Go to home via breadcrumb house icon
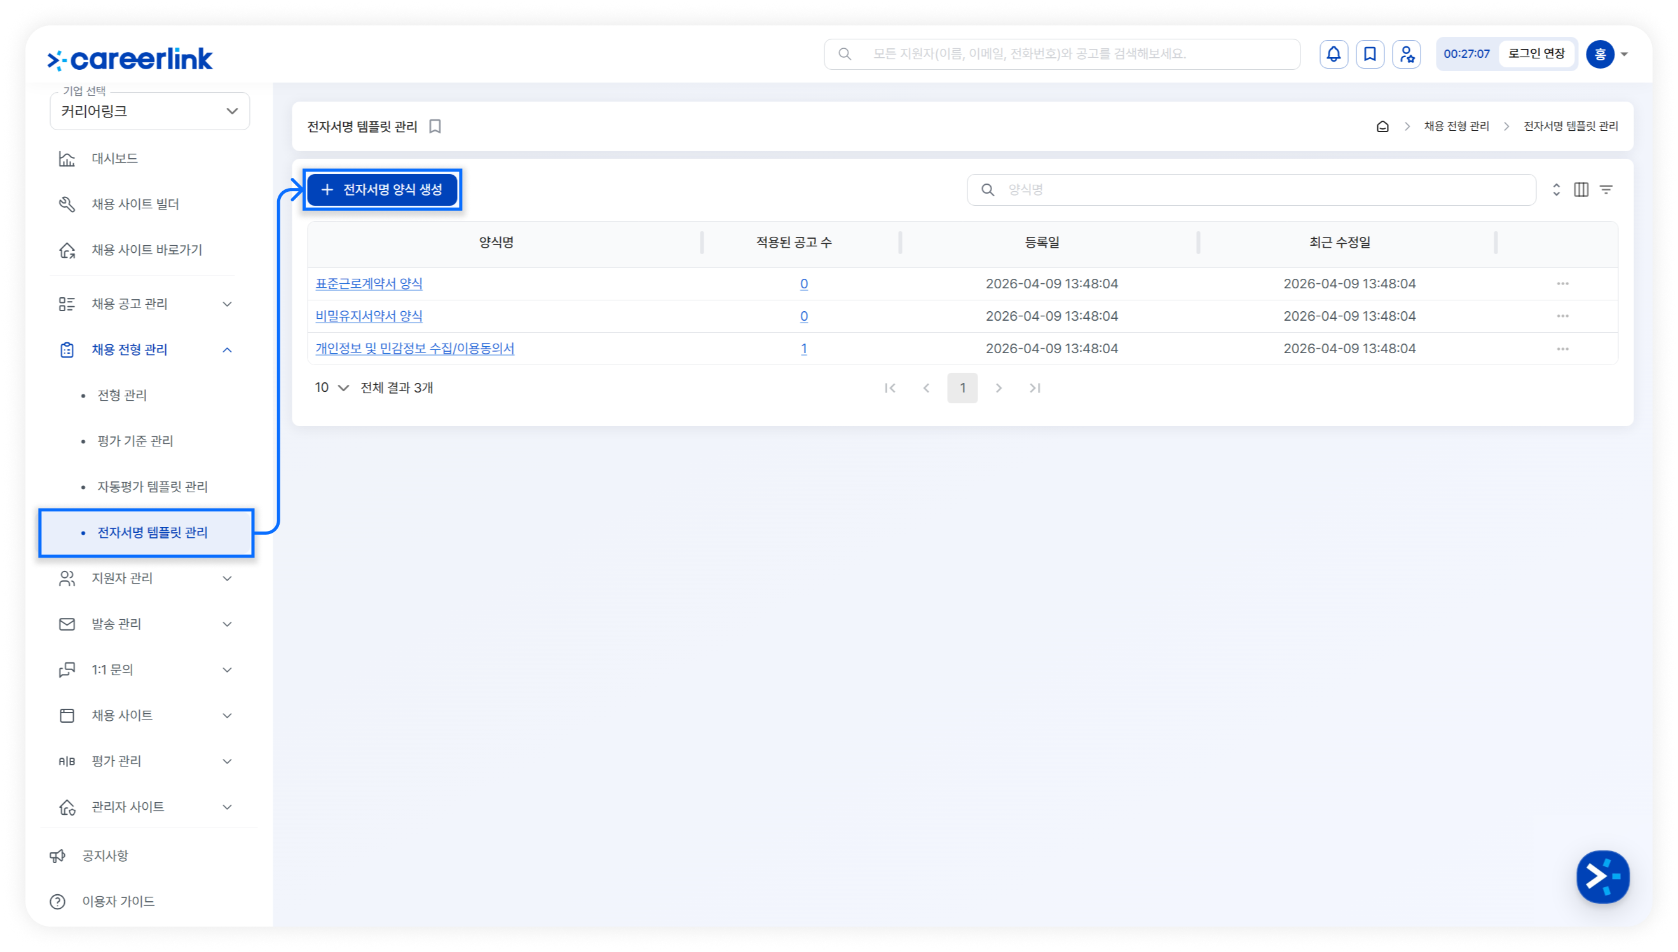This screenshot has height=952, width=1678. [1382, 126]
